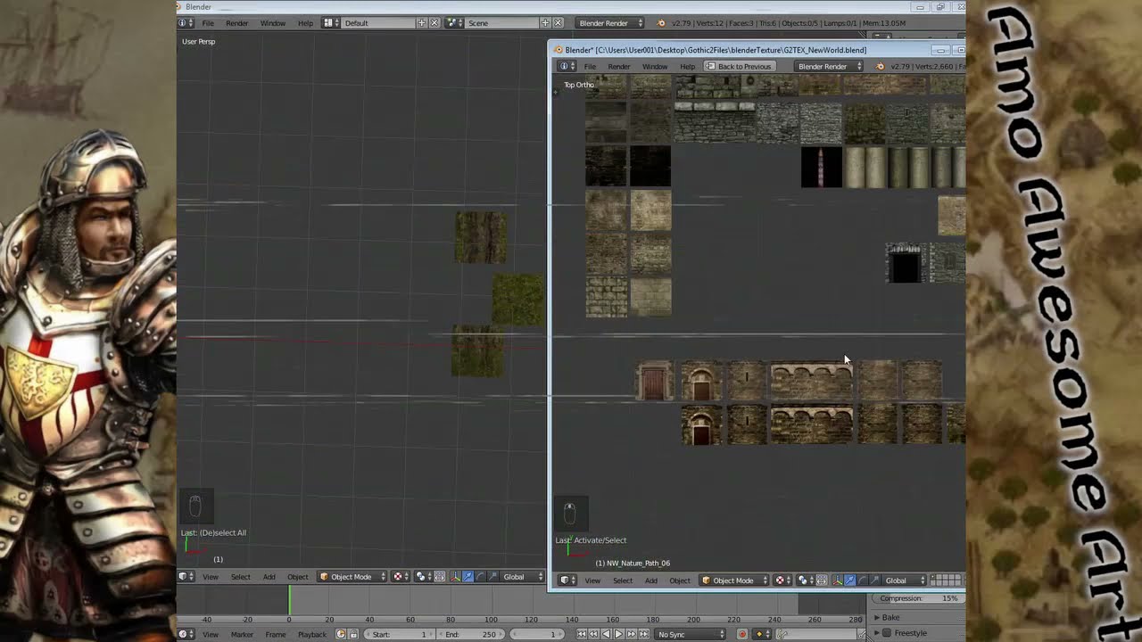Open the Object Mode dropdown in back window
The width and height of the screenshot is (1142, 642).
(352, 577)
